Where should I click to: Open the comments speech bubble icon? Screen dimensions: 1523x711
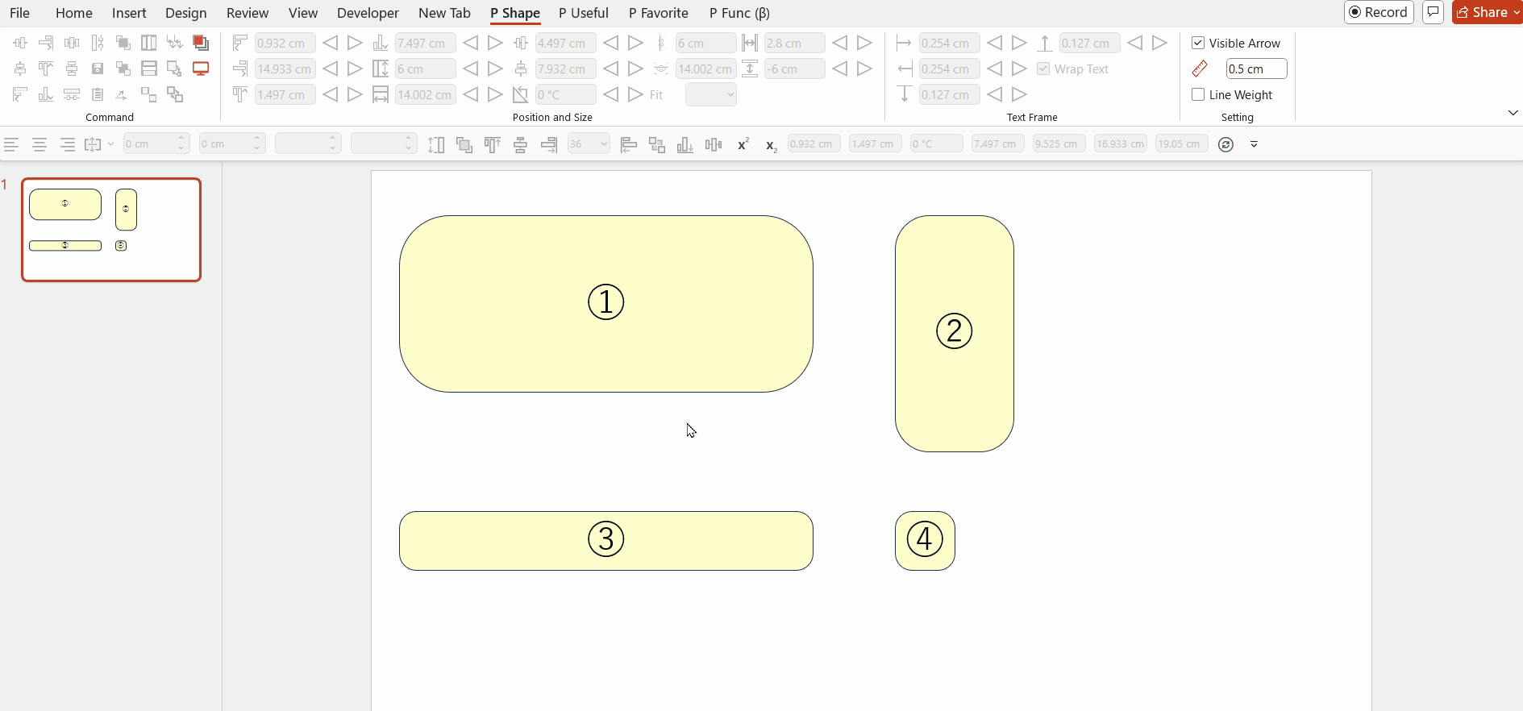click(x=1433, y=12)
